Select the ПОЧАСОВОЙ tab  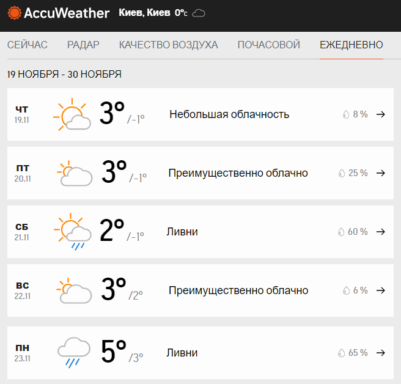coord(268,45)
